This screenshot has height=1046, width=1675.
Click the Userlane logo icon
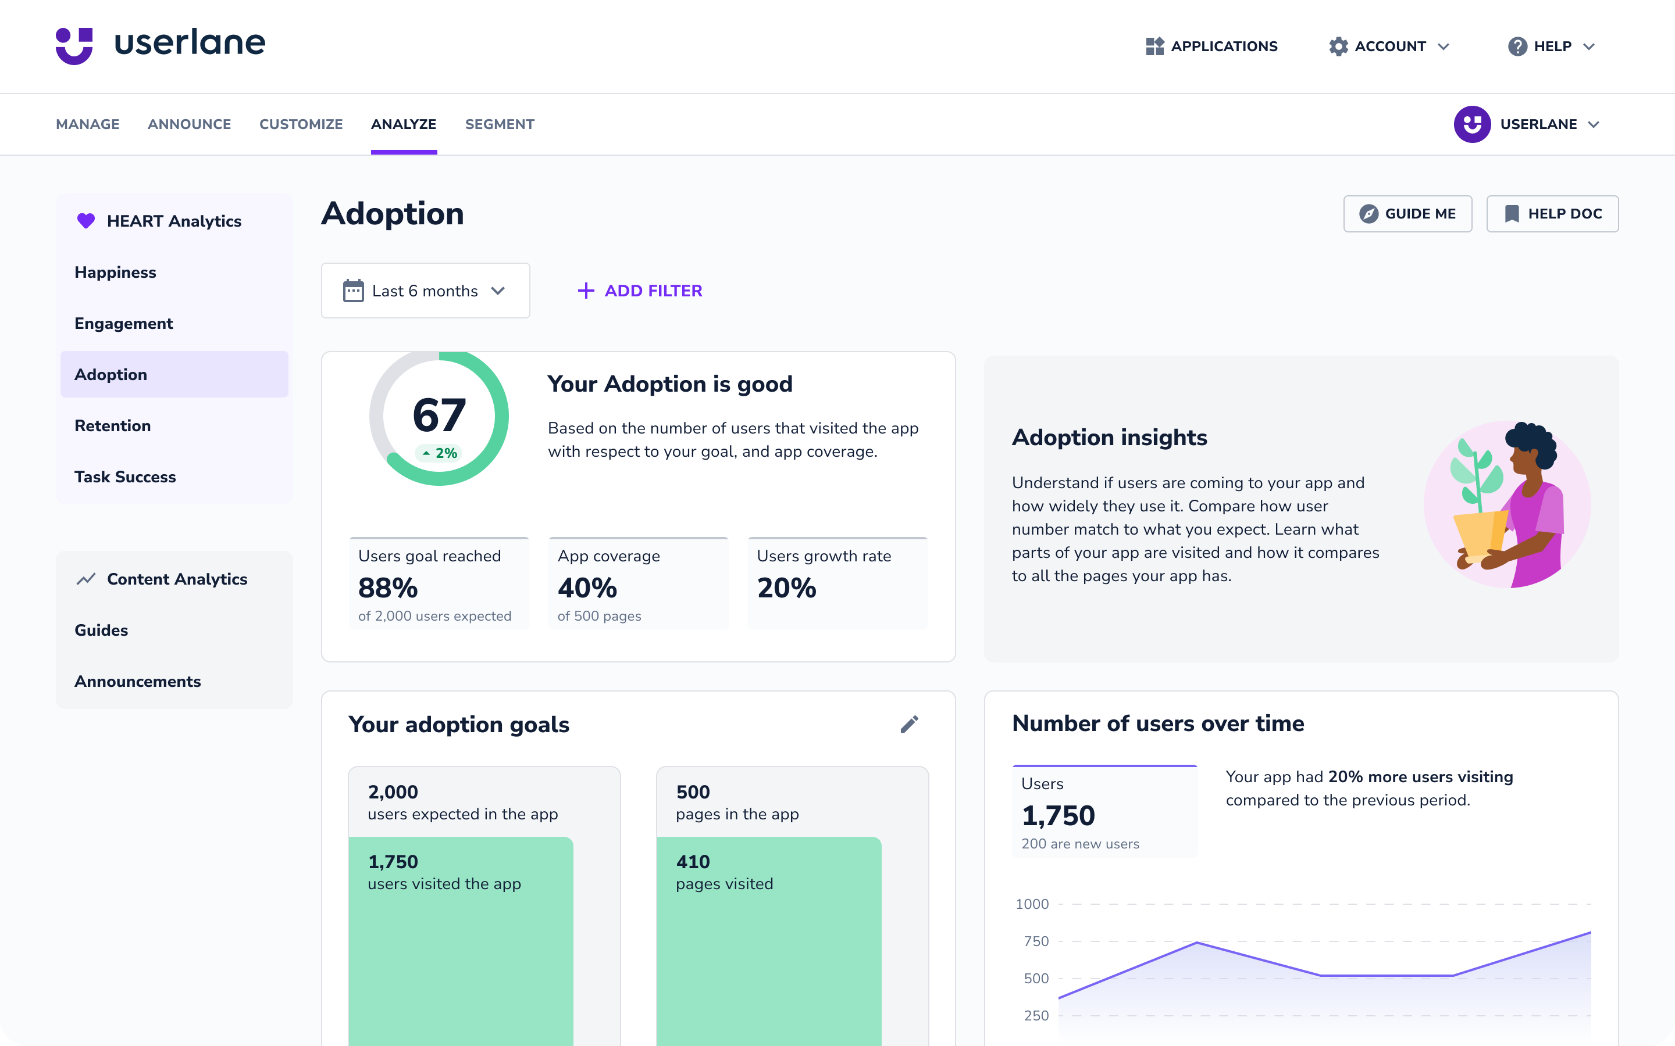[74, 46]
